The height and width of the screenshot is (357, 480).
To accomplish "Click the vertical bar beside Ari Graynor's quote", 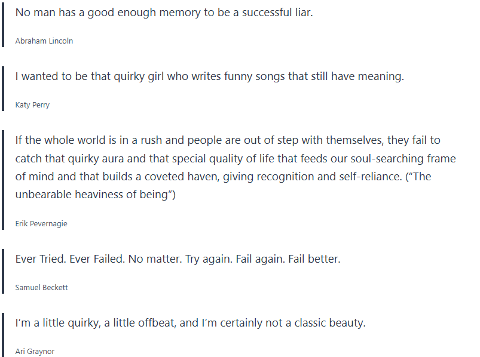I will pos(3,334).
